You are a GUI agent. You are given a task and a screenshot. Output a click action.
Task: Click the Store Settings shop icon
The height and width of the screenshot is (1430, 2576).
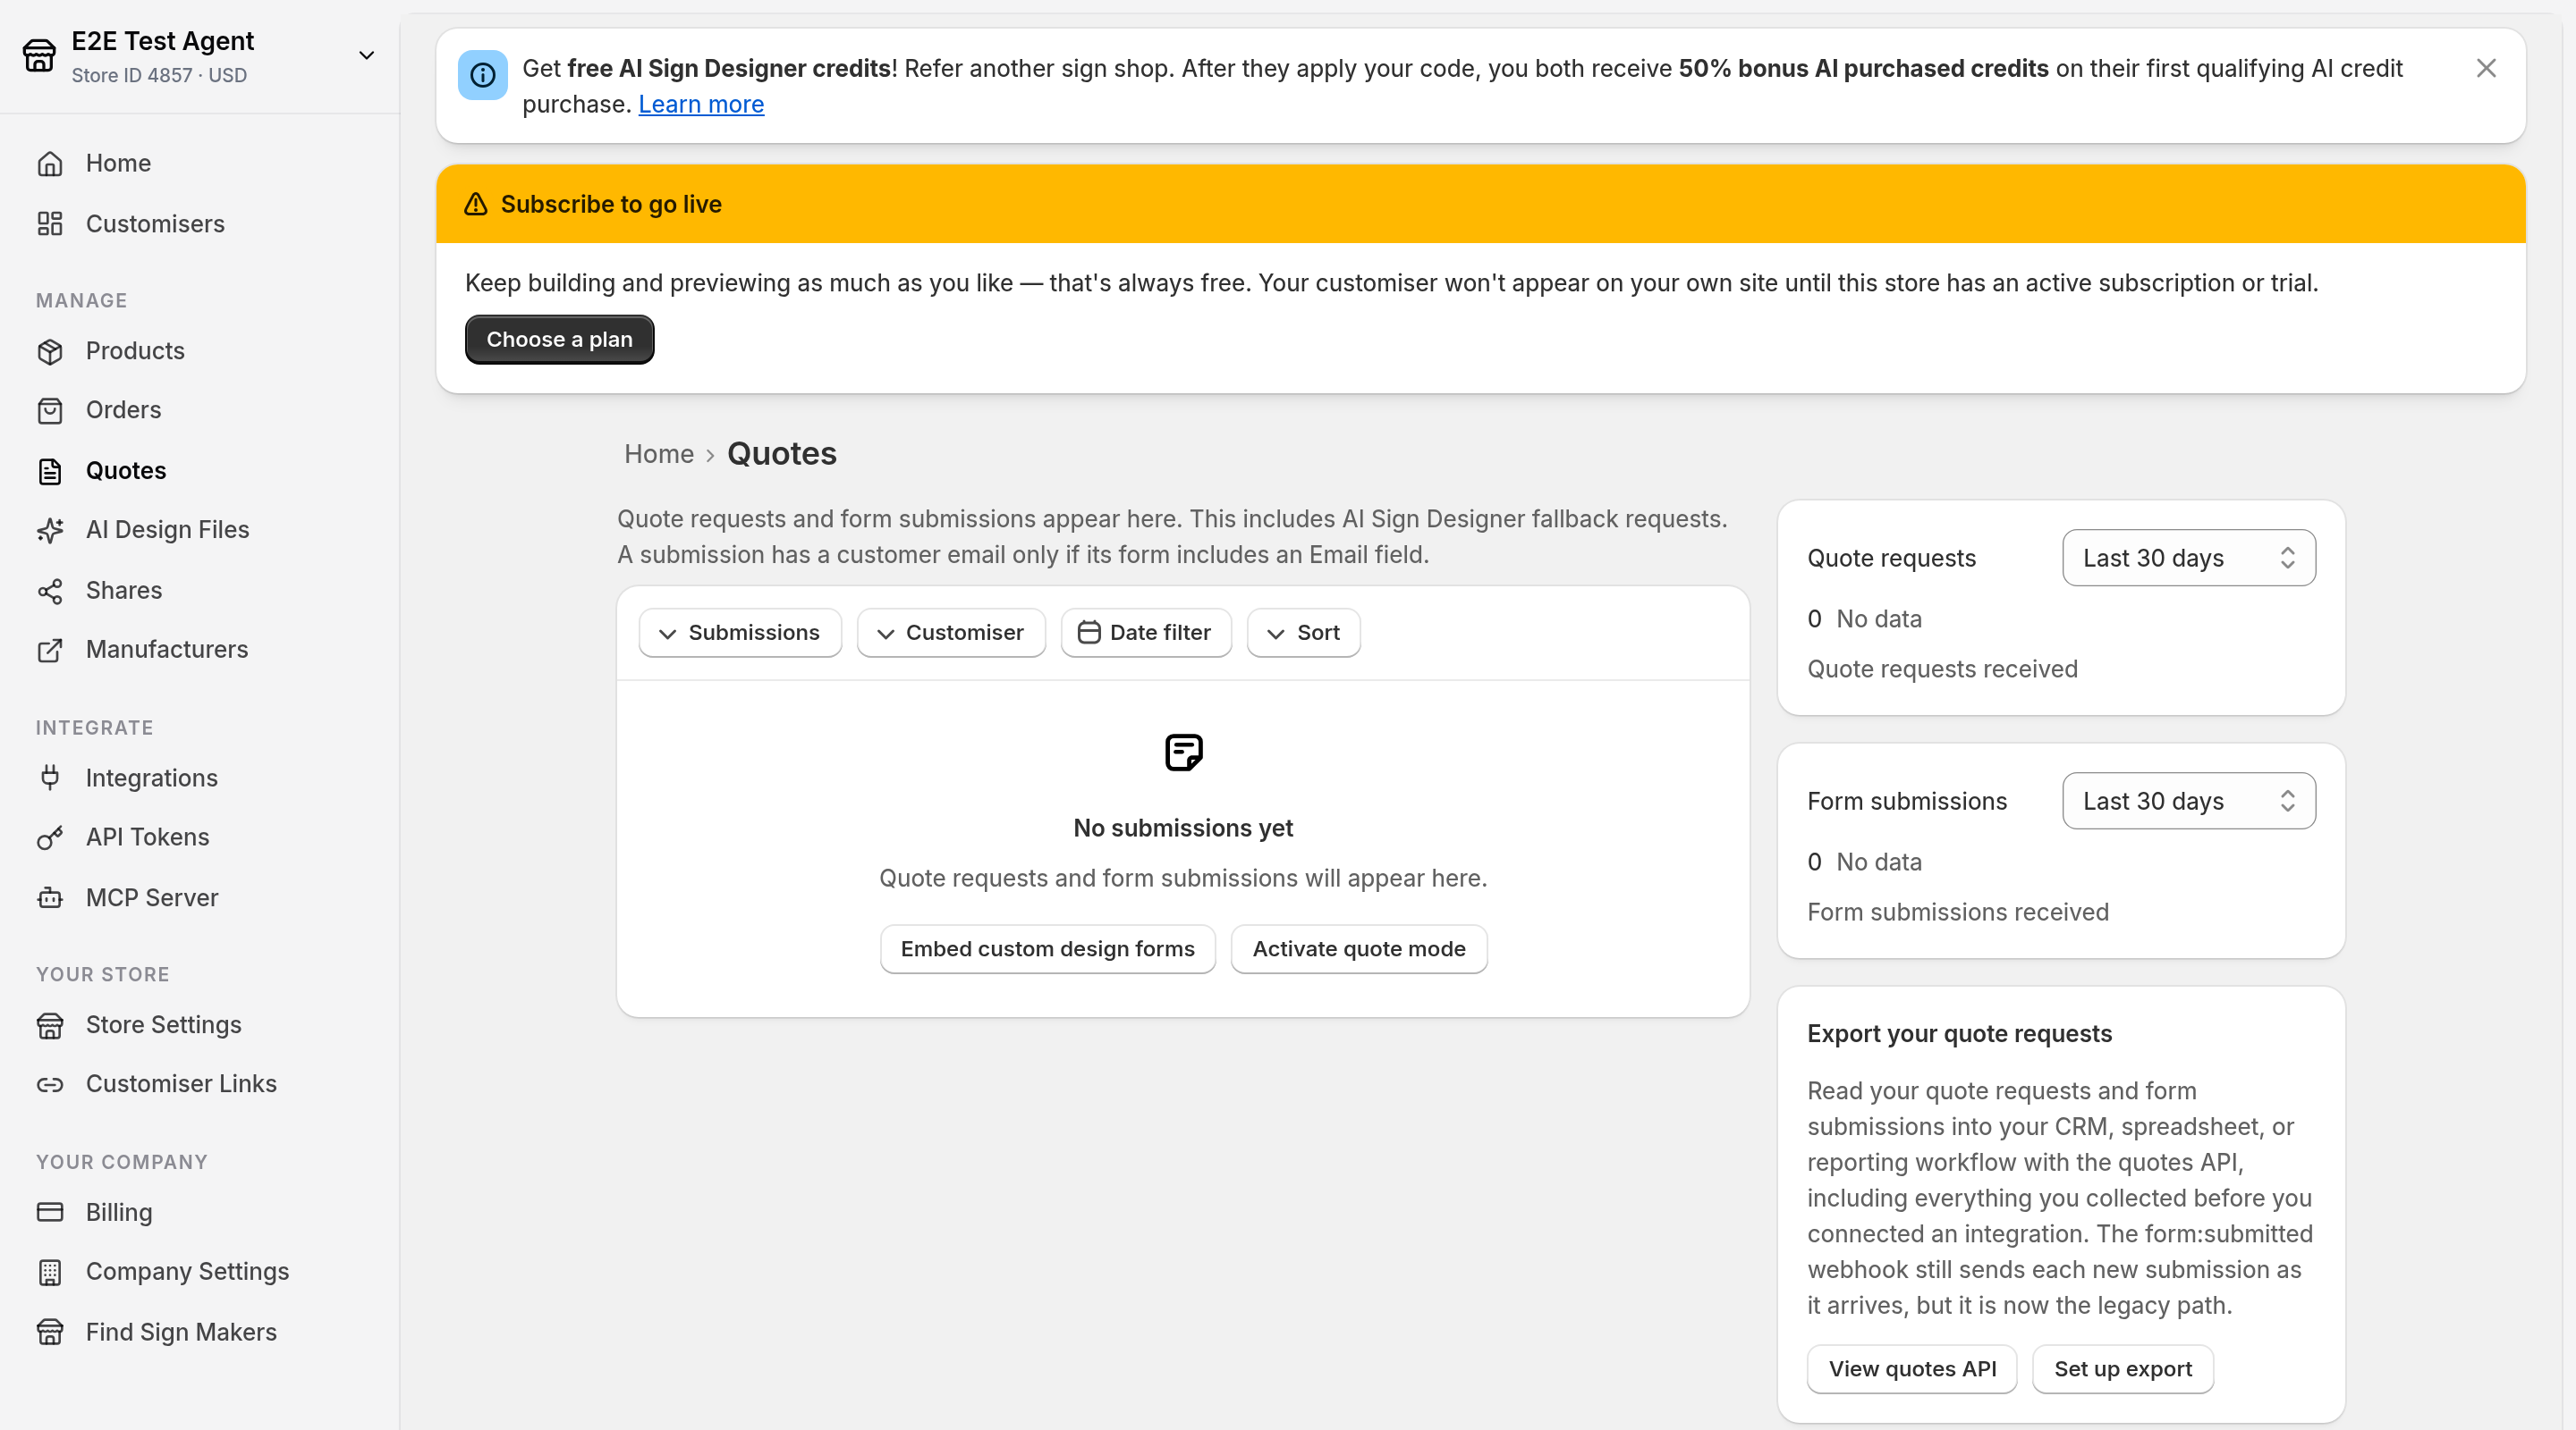pyautogui.click(x=50, y=1025)
